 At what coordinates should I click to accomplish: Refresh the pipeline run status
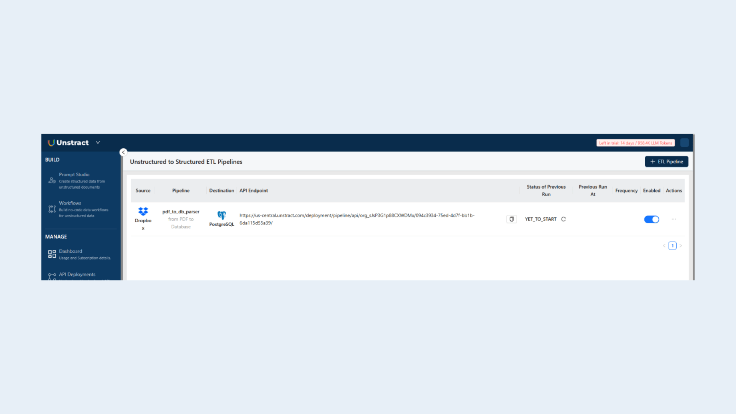[563, 219]
